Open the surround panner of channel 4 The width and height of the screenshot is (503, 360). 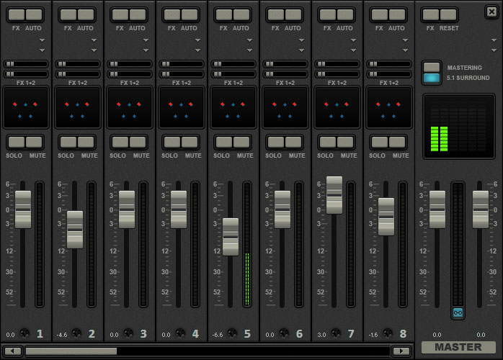(x=182, y=107)
